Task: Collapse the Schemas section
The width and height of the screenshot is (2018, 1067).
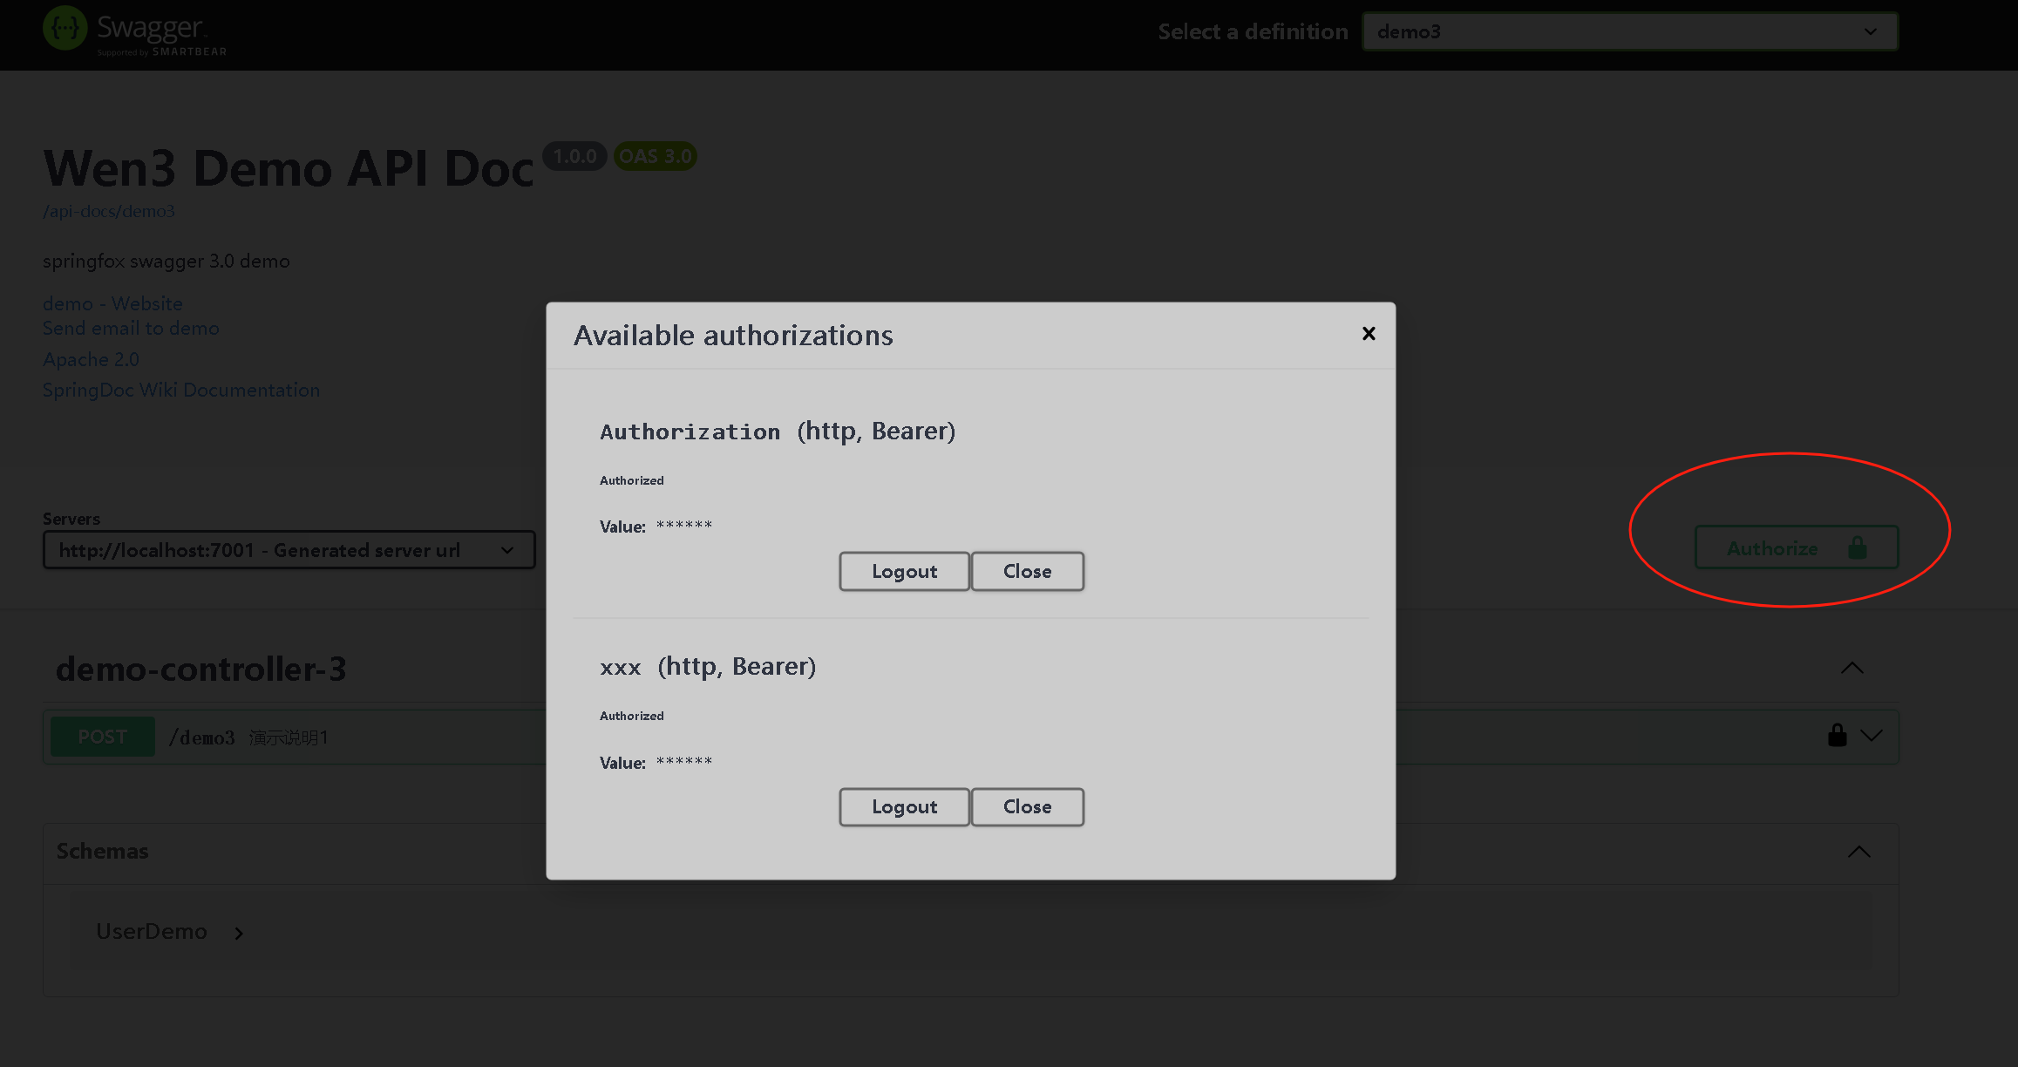Action: 1858,852
